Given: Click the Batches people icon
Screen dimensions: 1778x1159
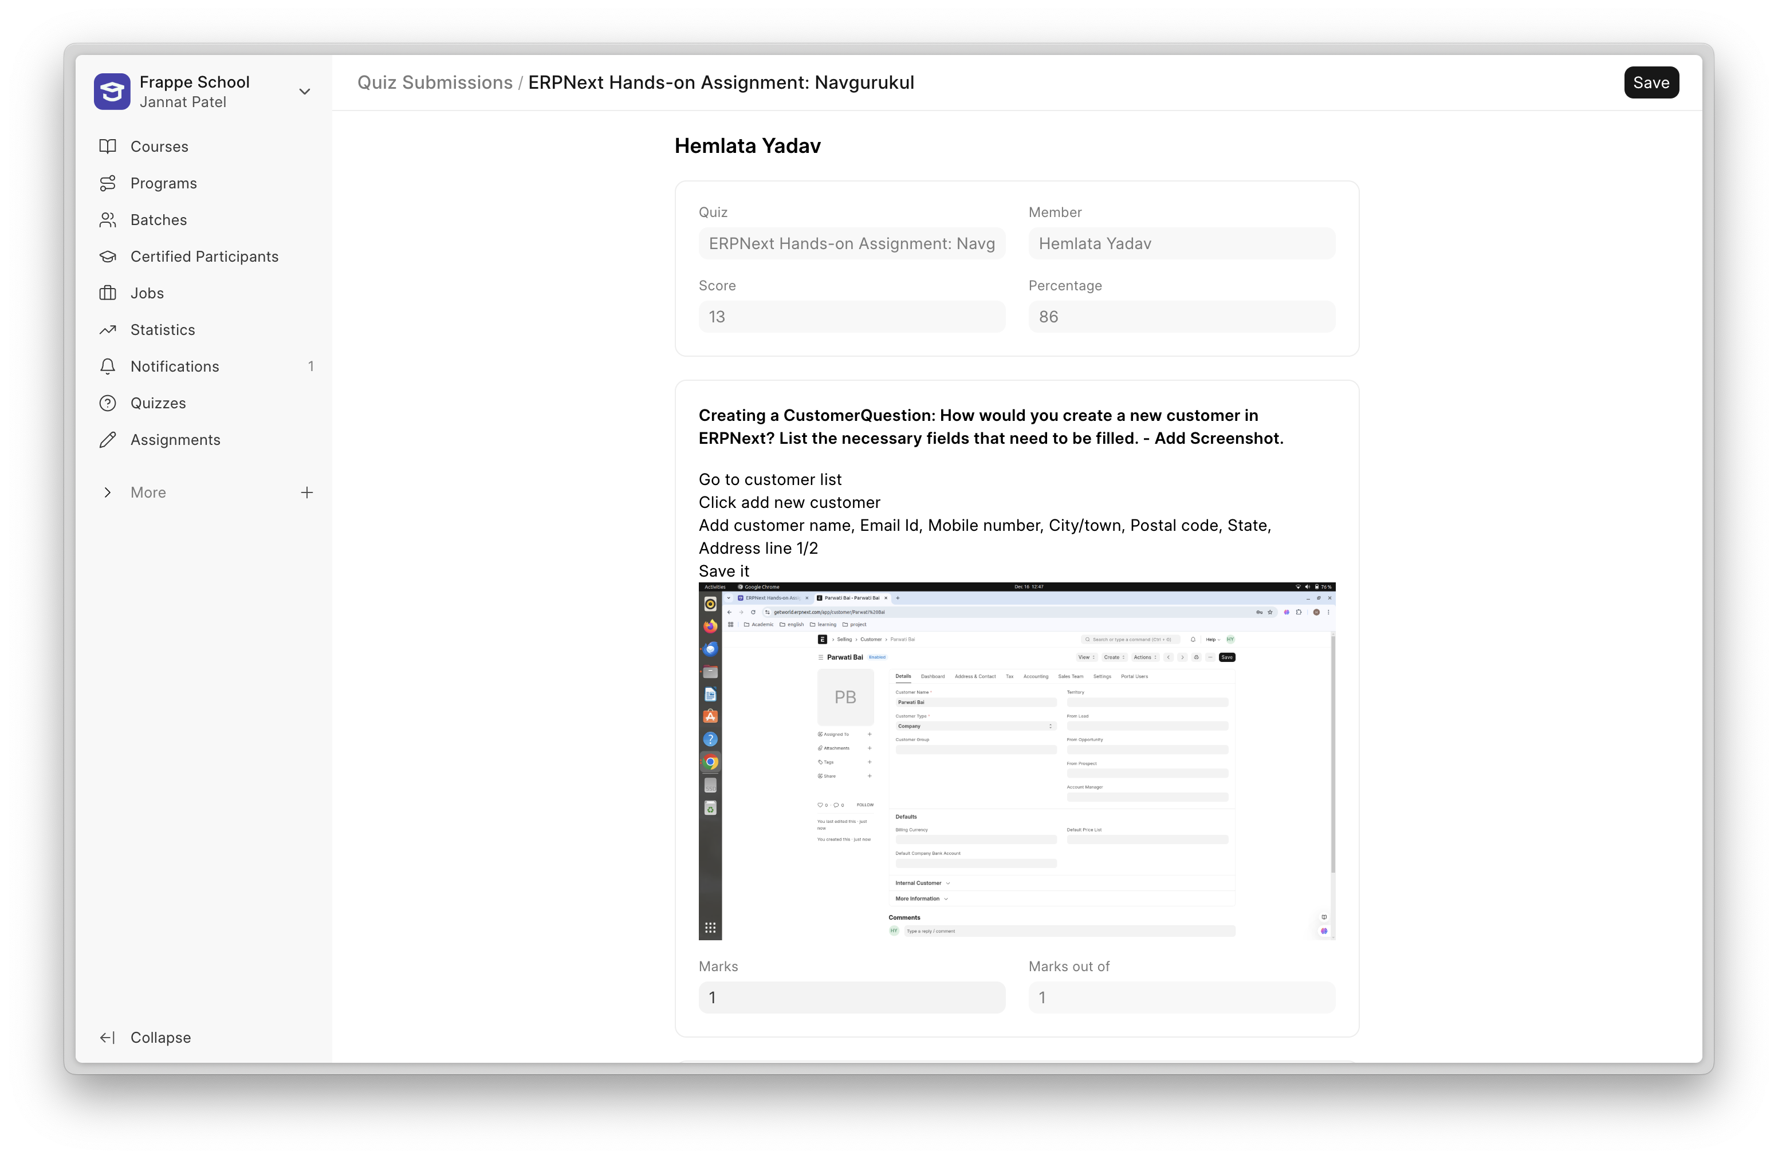Looking at the screenshot, I should click(108, 219).
